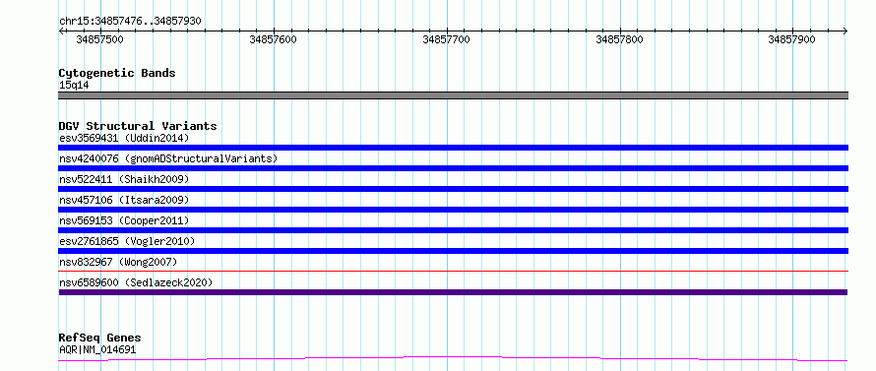The image size is (876, 371).
Task: Click nsv457106 (Itsara2009) variant label
Action: (124, 200)
